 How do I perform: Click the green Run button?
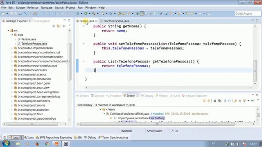click(x=86, y=13)
